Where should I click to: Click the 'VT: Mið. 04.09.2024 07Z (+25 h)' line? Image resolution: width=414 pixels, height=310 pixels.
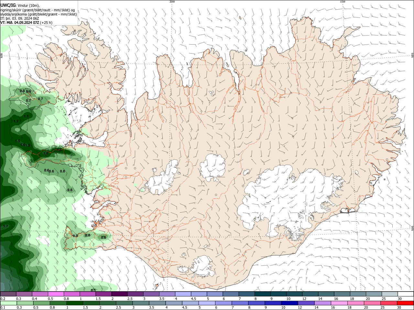(x=26, y=23)
